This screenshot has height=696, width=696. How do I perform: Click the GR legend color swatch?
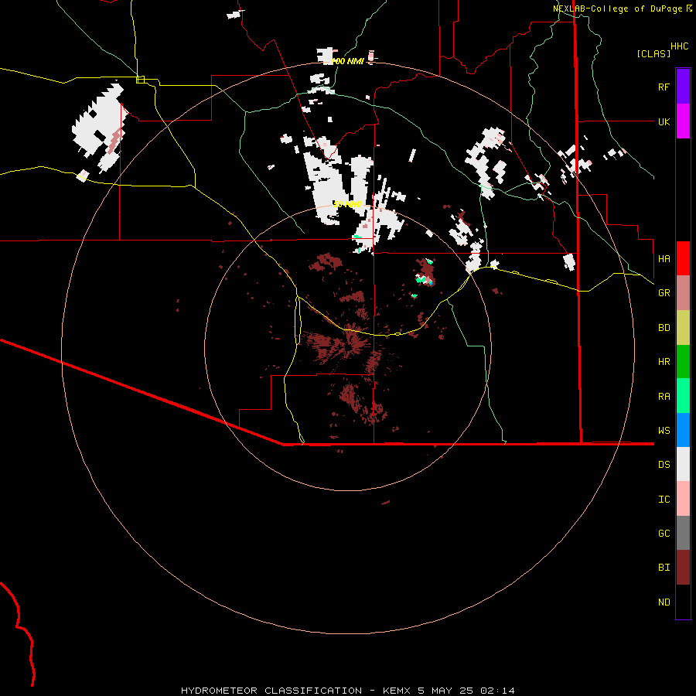(683, 293)
